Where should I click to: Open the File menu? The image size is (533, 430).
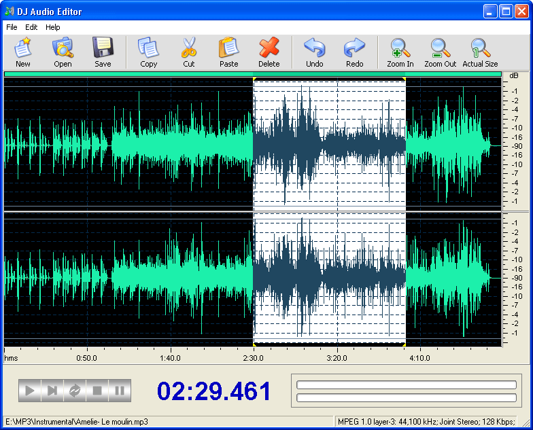(12, 27)
